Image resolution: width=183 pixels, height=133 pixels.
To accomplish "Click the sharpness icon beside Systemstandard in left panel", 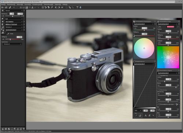I will (x=3, y=30).
